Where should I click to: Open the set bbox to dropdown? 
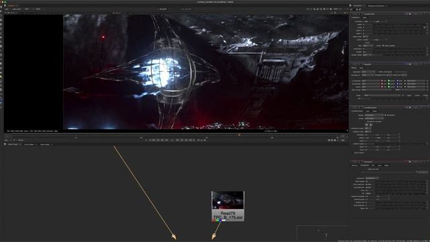pos(368,75)
